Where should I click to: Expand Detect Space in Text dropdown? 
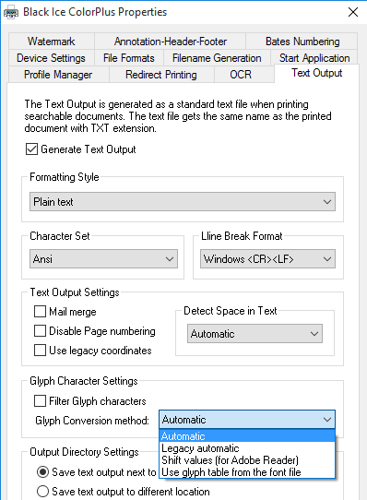tap(255, 334)
